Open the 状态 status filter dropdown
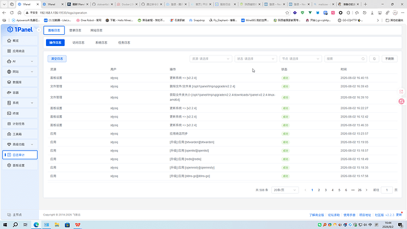Viewport: 407px width, 229px height. (x=255, y=58)
